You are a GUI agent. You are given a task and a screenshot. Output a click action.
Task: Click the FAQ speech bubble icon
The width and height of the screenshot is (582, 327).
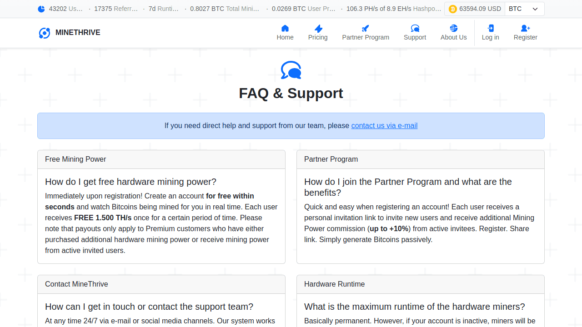click(291, 69)
